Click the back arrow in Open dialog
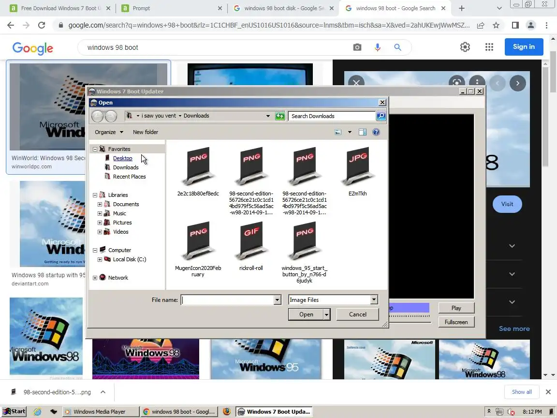The width and height of the screenshot is (557, 418). [97, 116]
